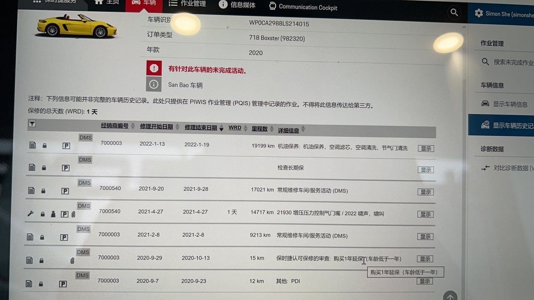The width and height of the screenshot is (534, 300).
Task: Select the 车辆 vehicle tab
Action: click(x=144, y=3)
